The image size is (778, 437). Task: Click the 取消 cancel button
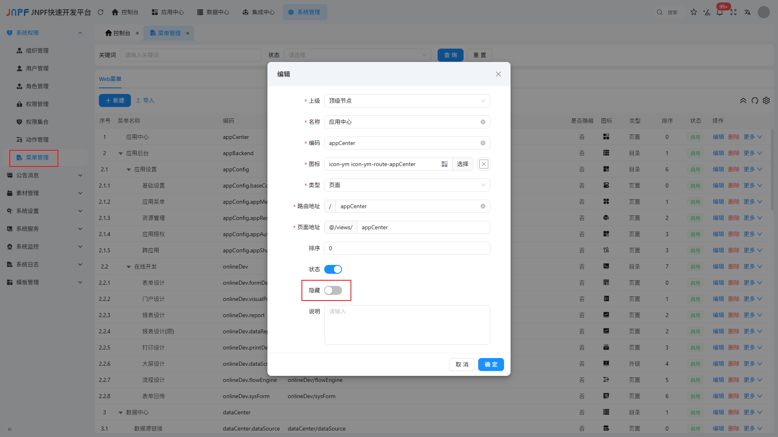(462, 365)
